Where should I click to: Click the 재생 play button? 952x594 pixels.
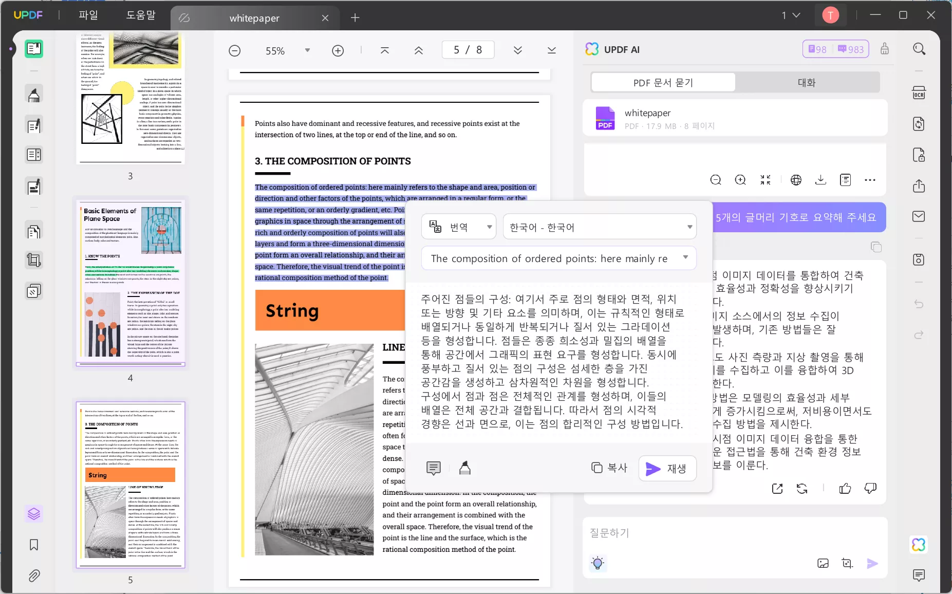click(x=667, y=468)
